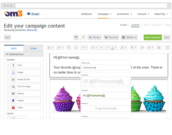Click the insert table icon
The height and width of the screenshot is (135, 172).
pyautogui.click(x=159, y=47)
